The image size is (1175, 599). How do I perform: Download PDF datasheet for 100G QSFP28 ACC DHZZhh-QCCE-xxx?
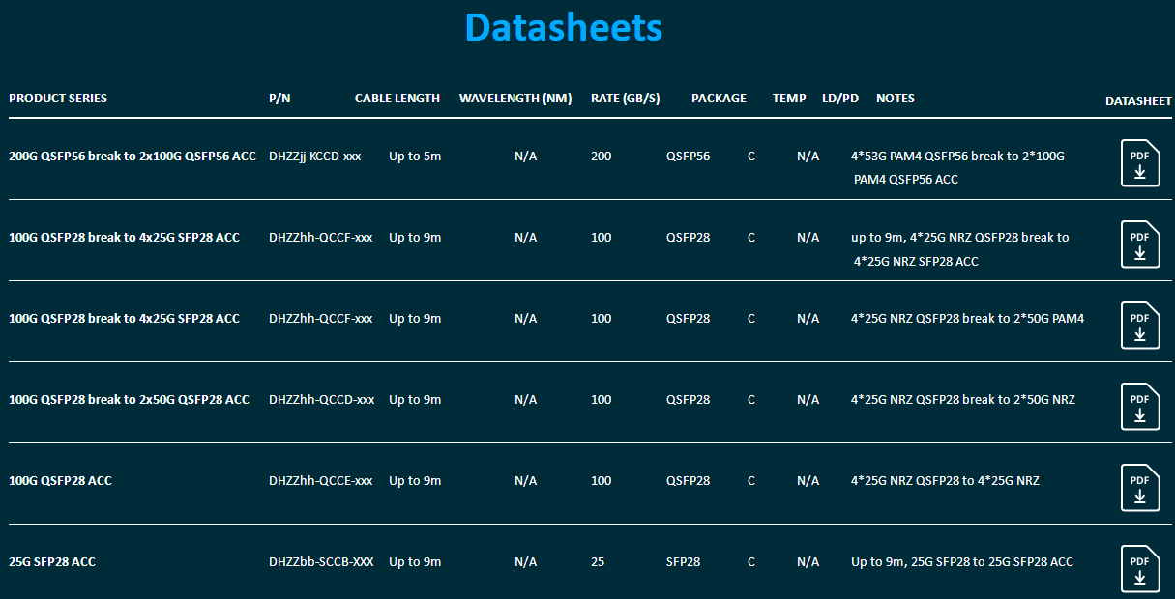coord(1140,487)
